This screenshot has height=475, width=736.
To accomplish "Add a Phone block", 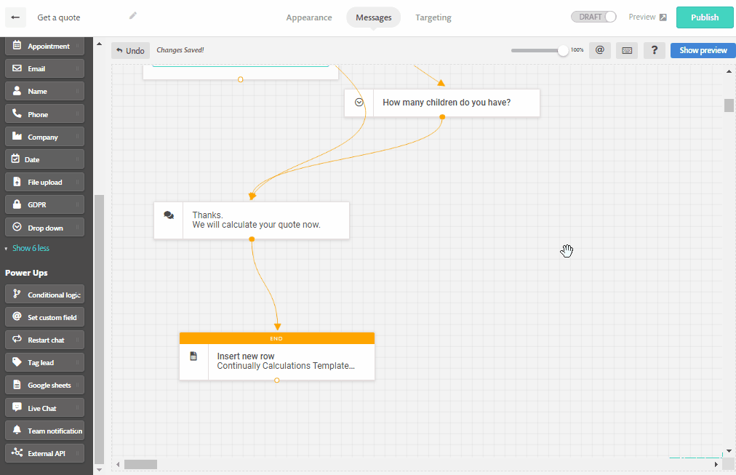I will [44, 114].
